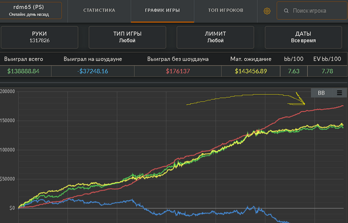
Task: Click the $0 axis label
Action: click(x=12, y=208)
